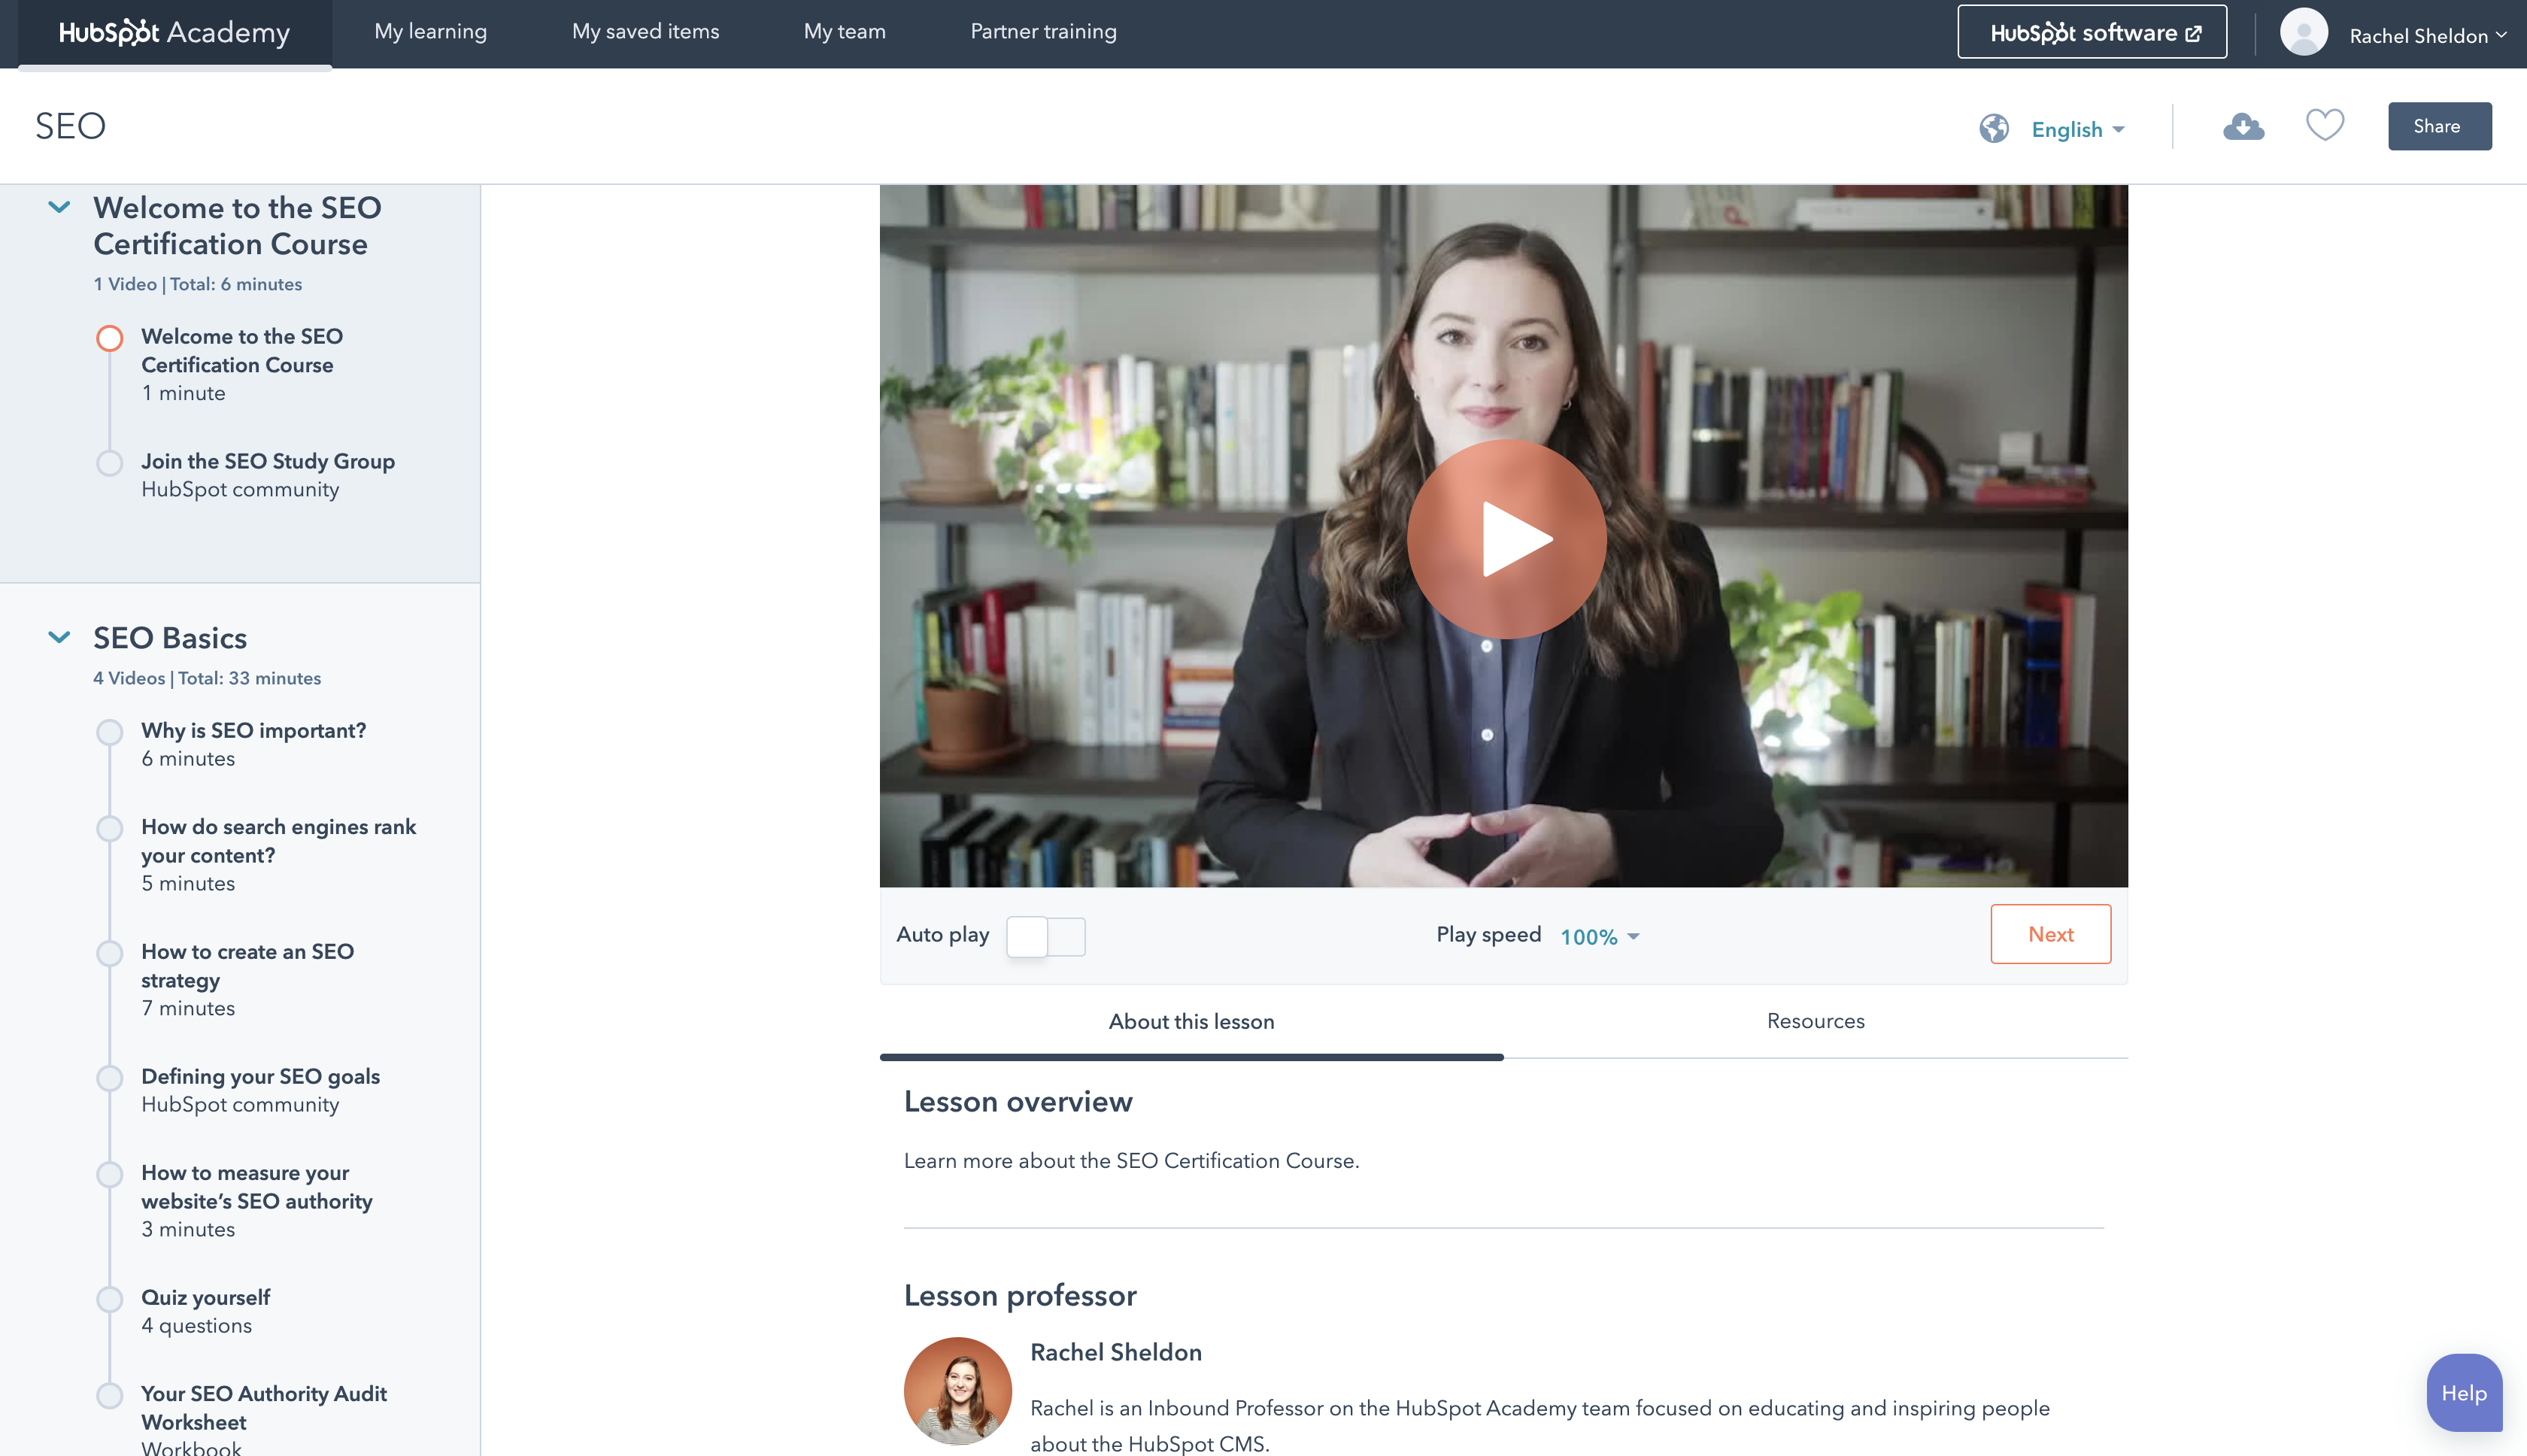Open My saved items menu

click(645, 31)
